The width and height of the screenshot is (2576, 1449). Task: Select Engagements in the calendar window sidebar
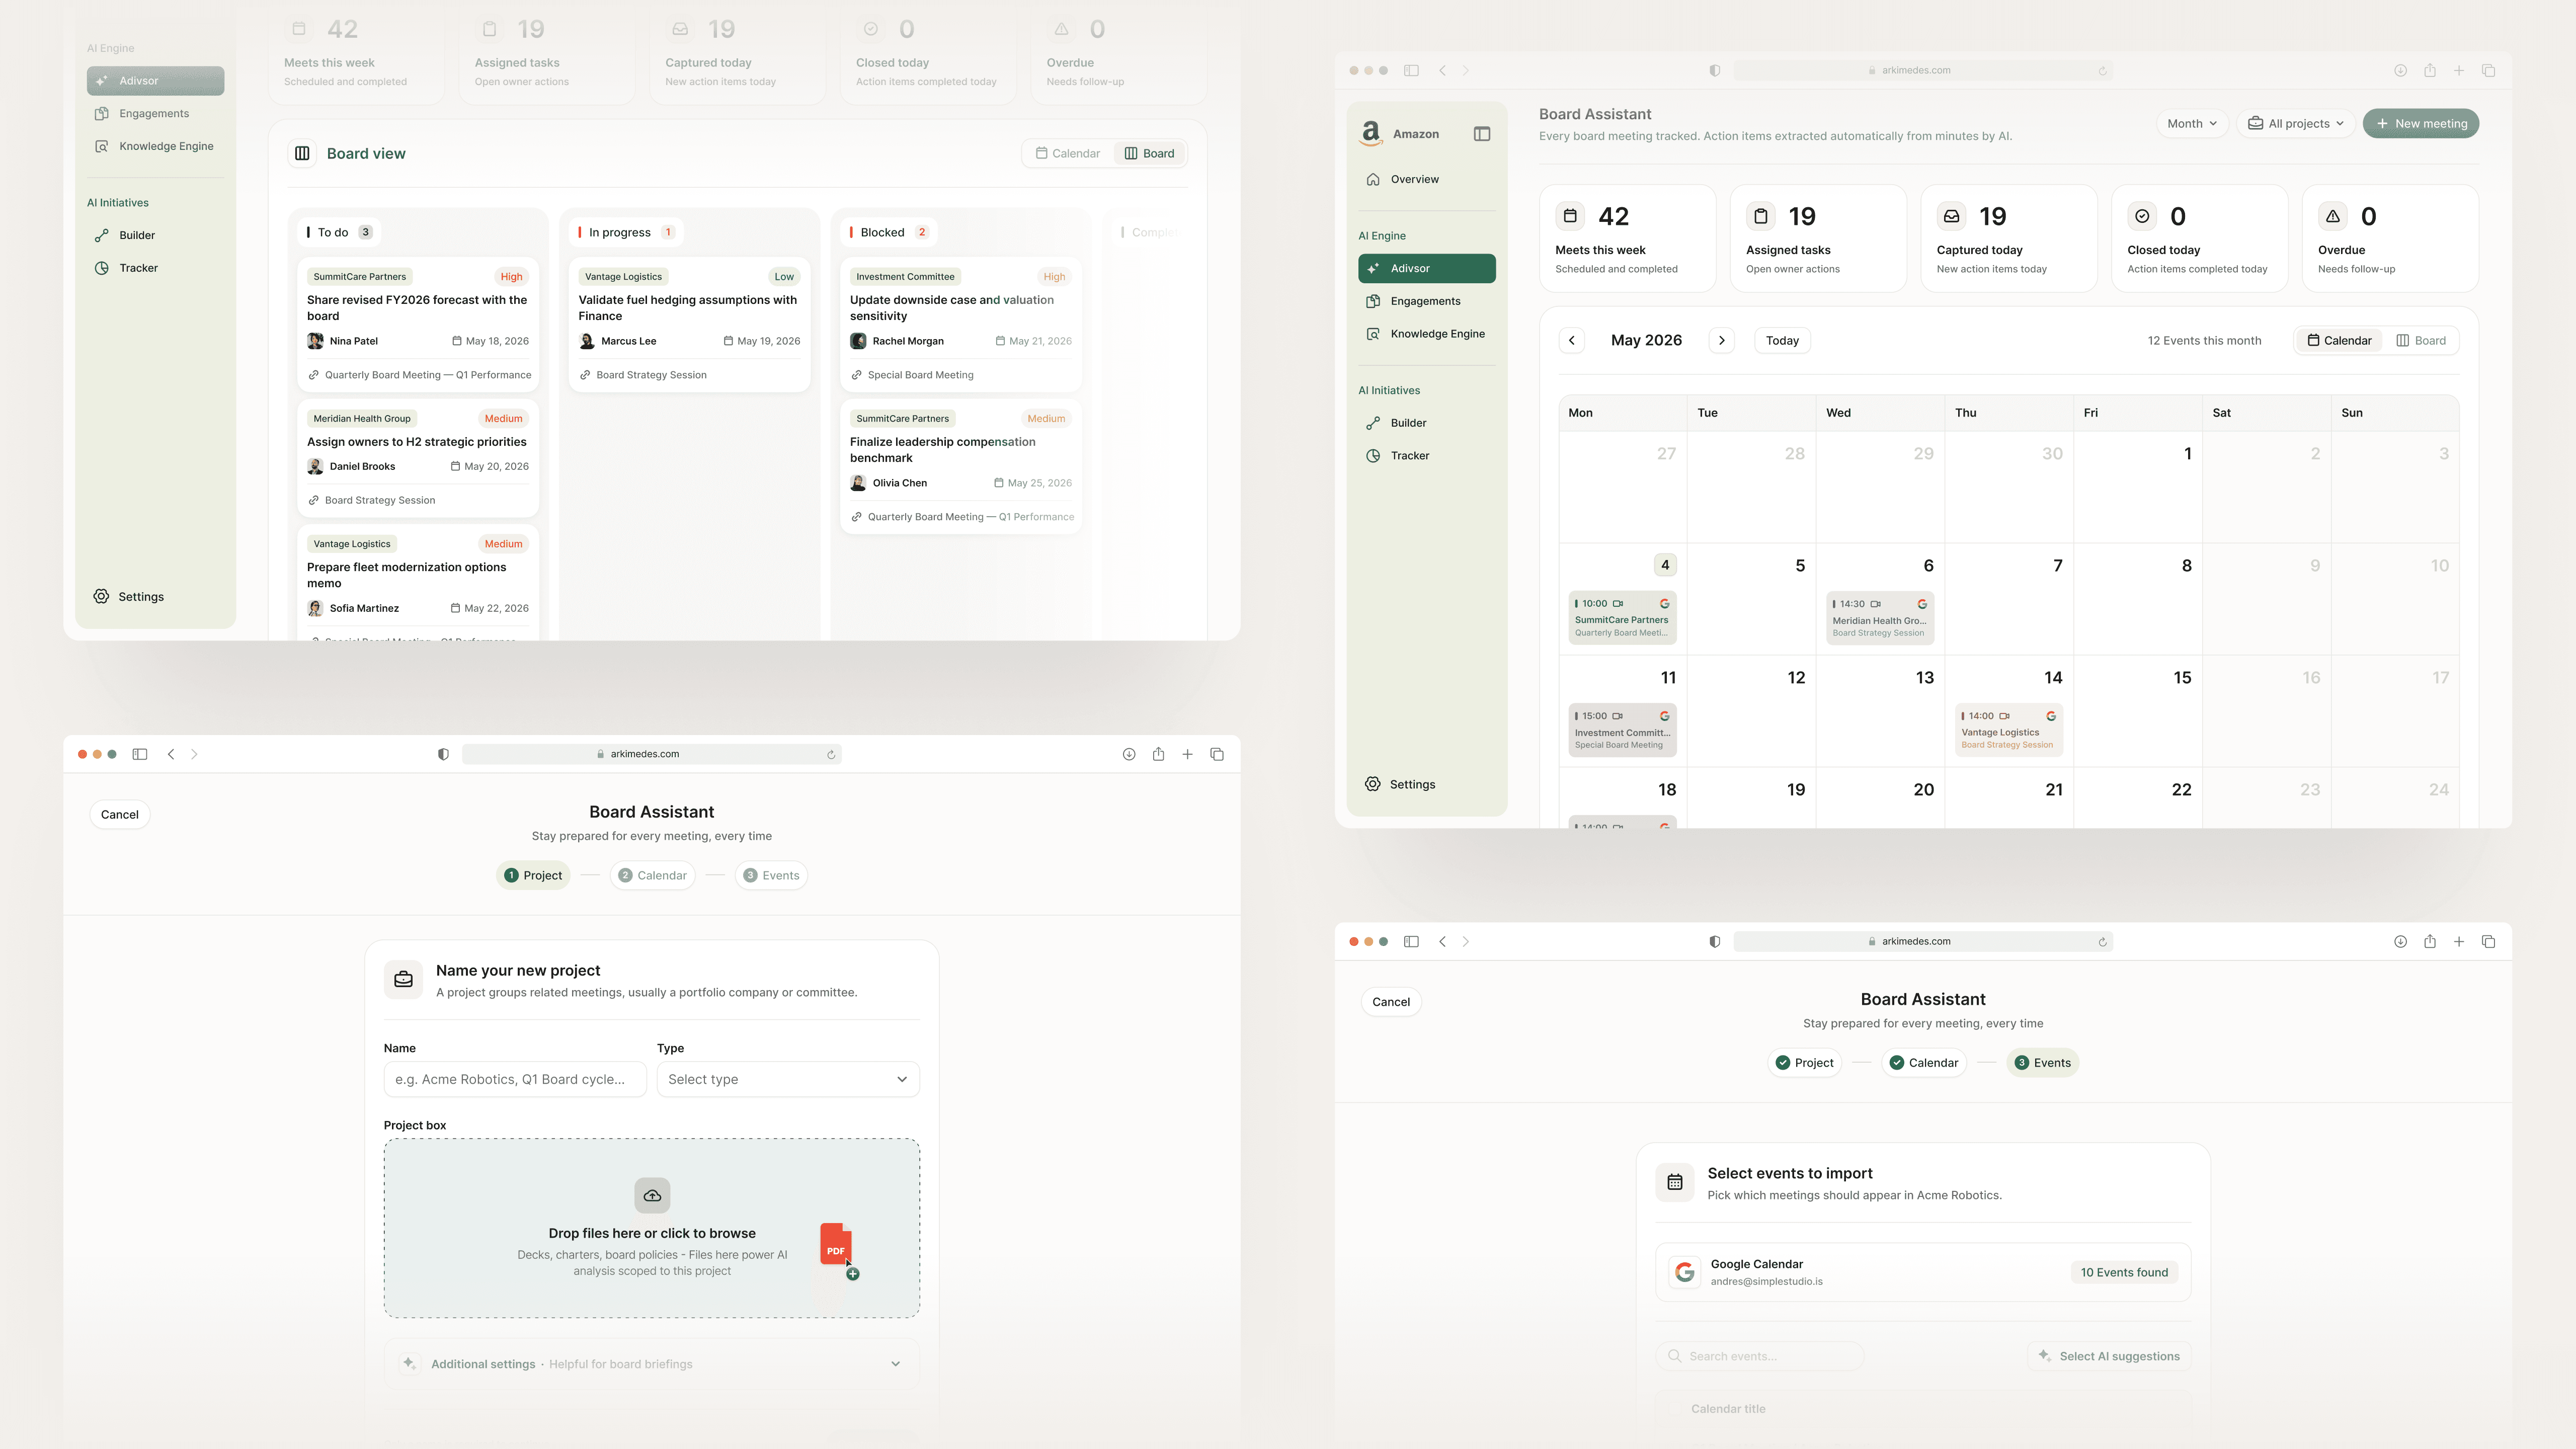[1426, 301]
